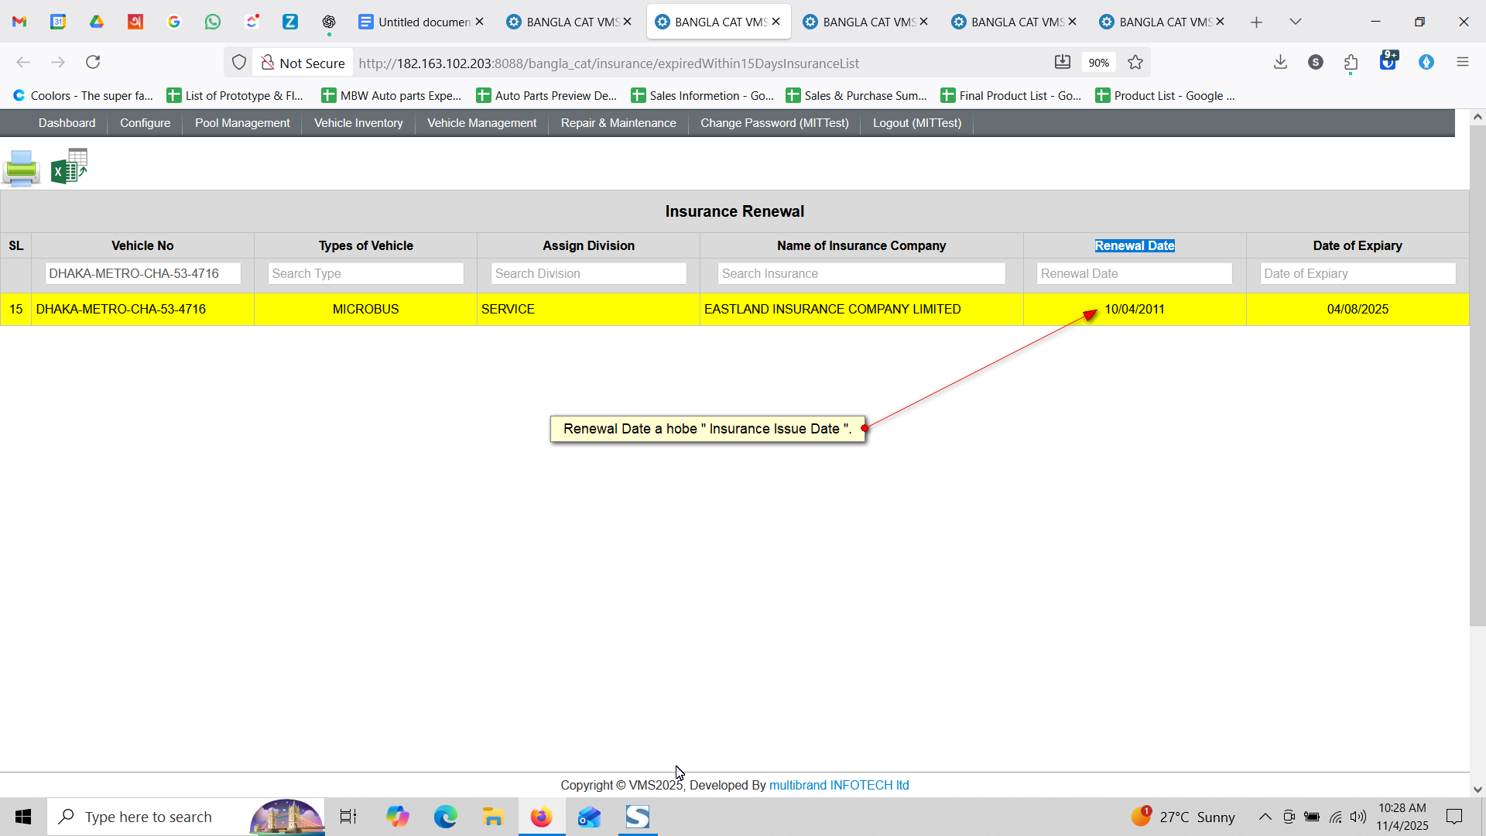Screen dimensions: 1486x836
Task: Open the Vehicle Inventory menu
Action: [x=358, y=123]
